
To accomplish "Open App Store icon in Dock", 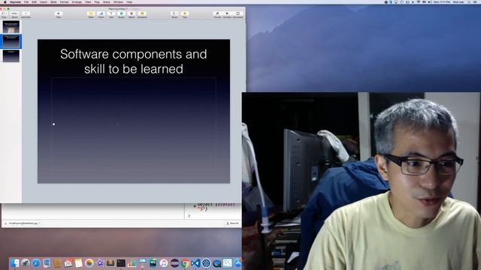I will [238, 263].
